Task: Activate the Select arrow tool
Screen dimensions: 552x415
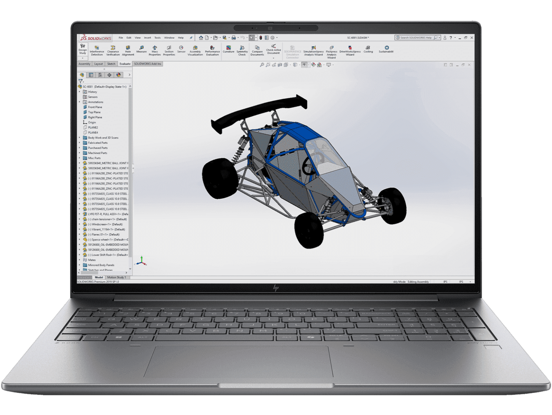Action: tap(251, 37)
